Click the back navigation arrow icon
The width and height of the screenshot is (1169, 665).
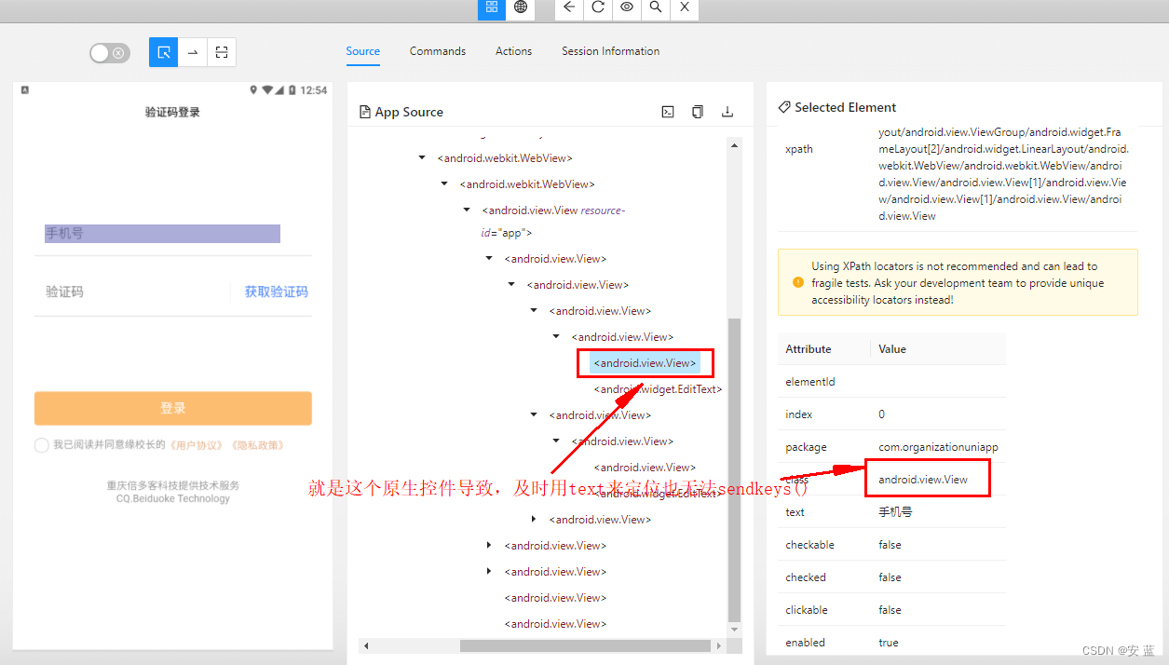tap(569, 9)
